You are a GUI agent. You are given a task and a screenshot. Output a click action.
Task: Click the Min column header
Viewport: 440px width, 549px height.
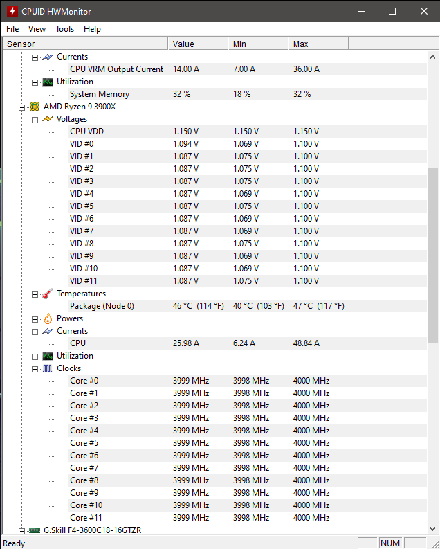pos(258,44)
